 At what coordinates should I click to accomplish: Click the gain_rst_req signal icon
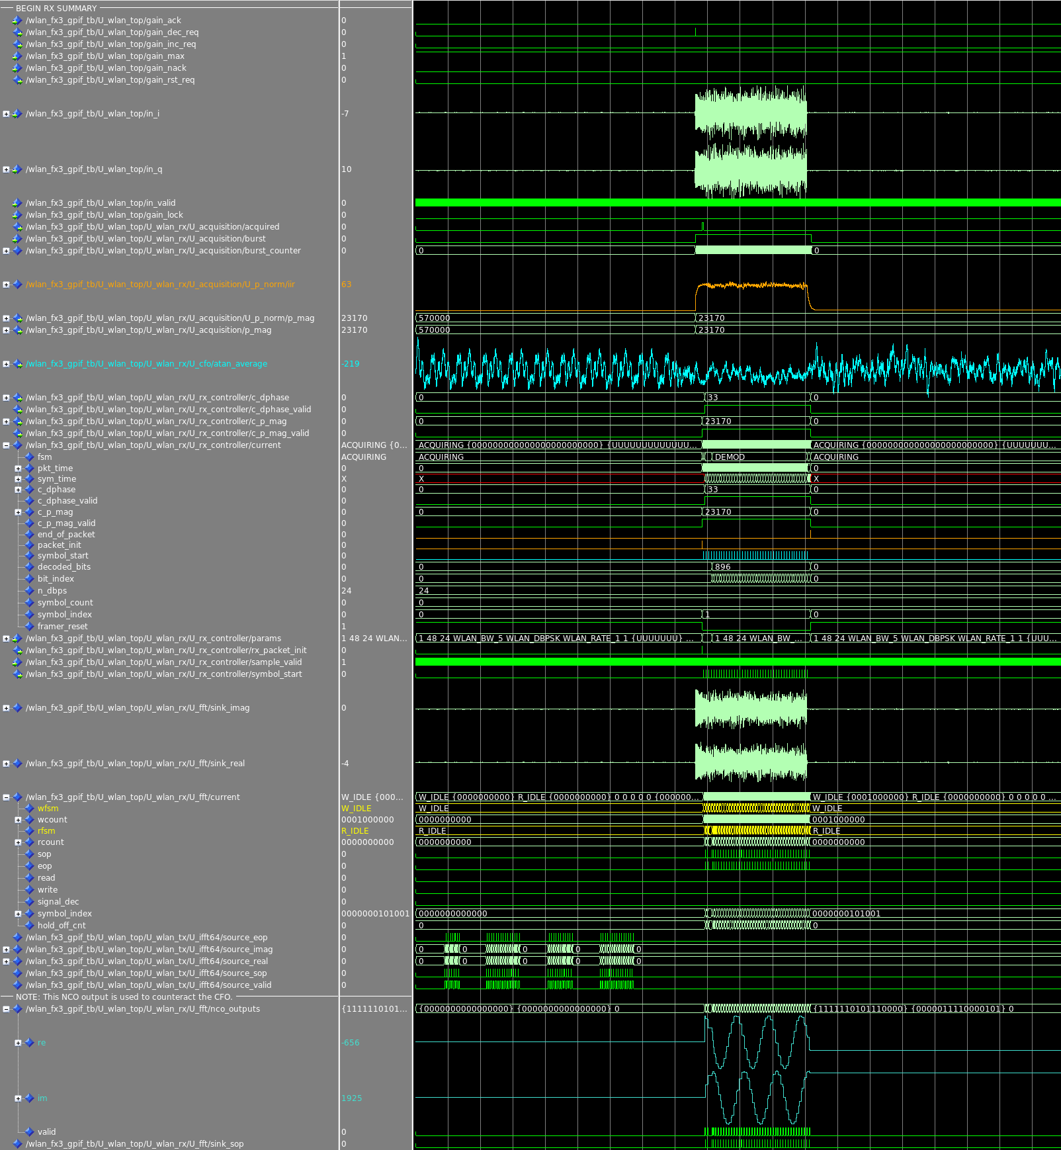(17, 80)
